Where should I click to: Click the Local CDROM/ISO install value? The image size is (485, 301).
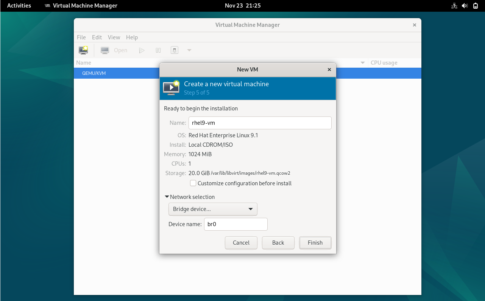[x=211, y=145]
